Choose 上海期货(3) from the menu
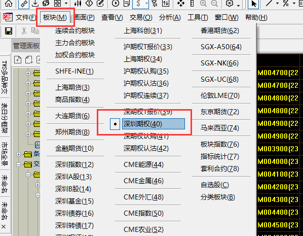 [72, 87]
